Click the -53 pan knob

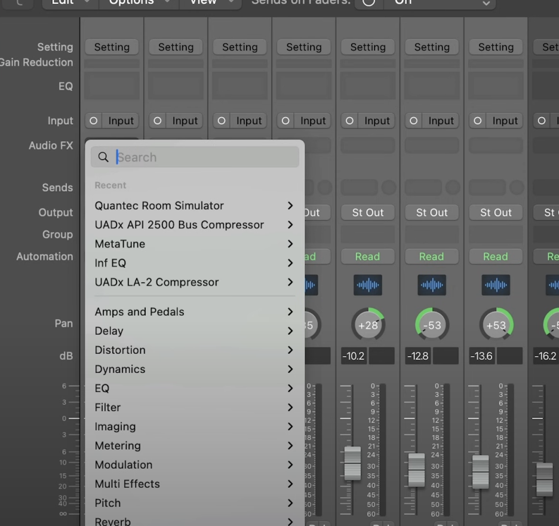pyautogui.click(x=432, y=325)
